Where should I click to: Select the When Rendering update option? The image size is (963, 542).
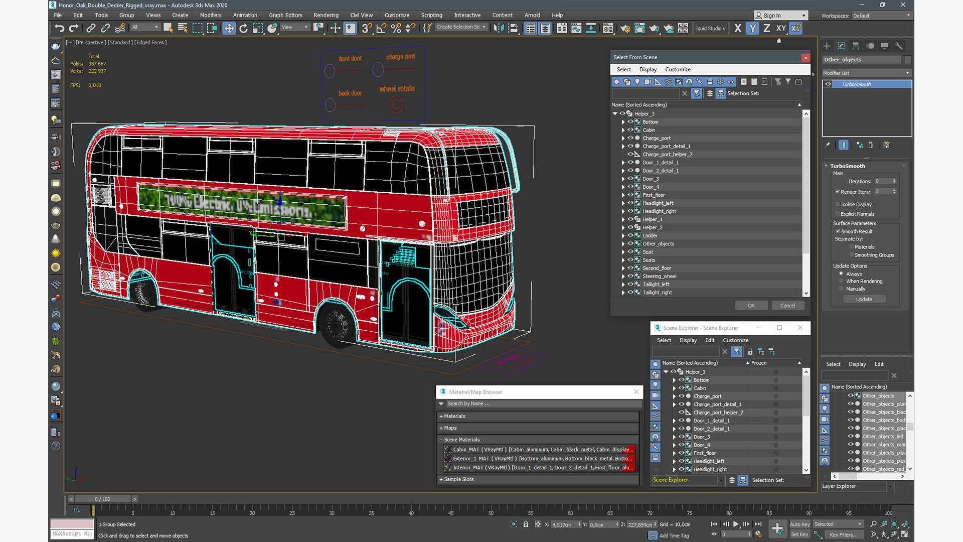coord(841,281)
